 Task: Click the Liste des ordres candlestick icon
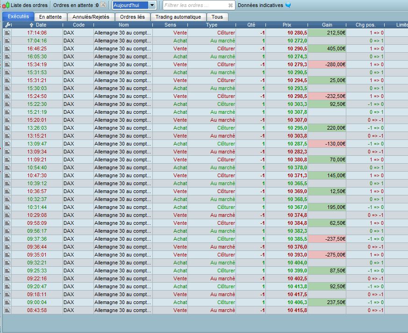[x=6, y=5]
